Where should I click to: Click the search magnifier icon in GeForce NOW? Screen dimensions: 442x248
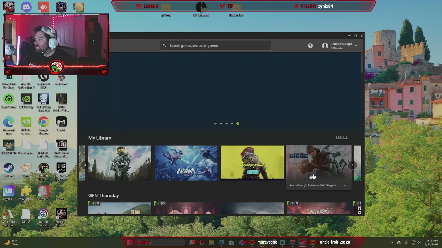pyautogui.click(x=164, y=45)
